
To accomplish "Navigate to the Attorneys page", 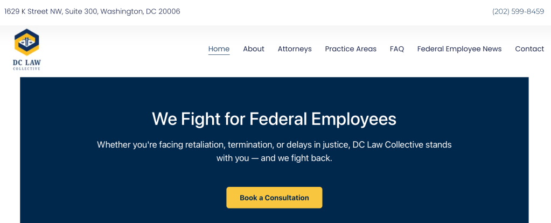I will (x=295, y=48).
